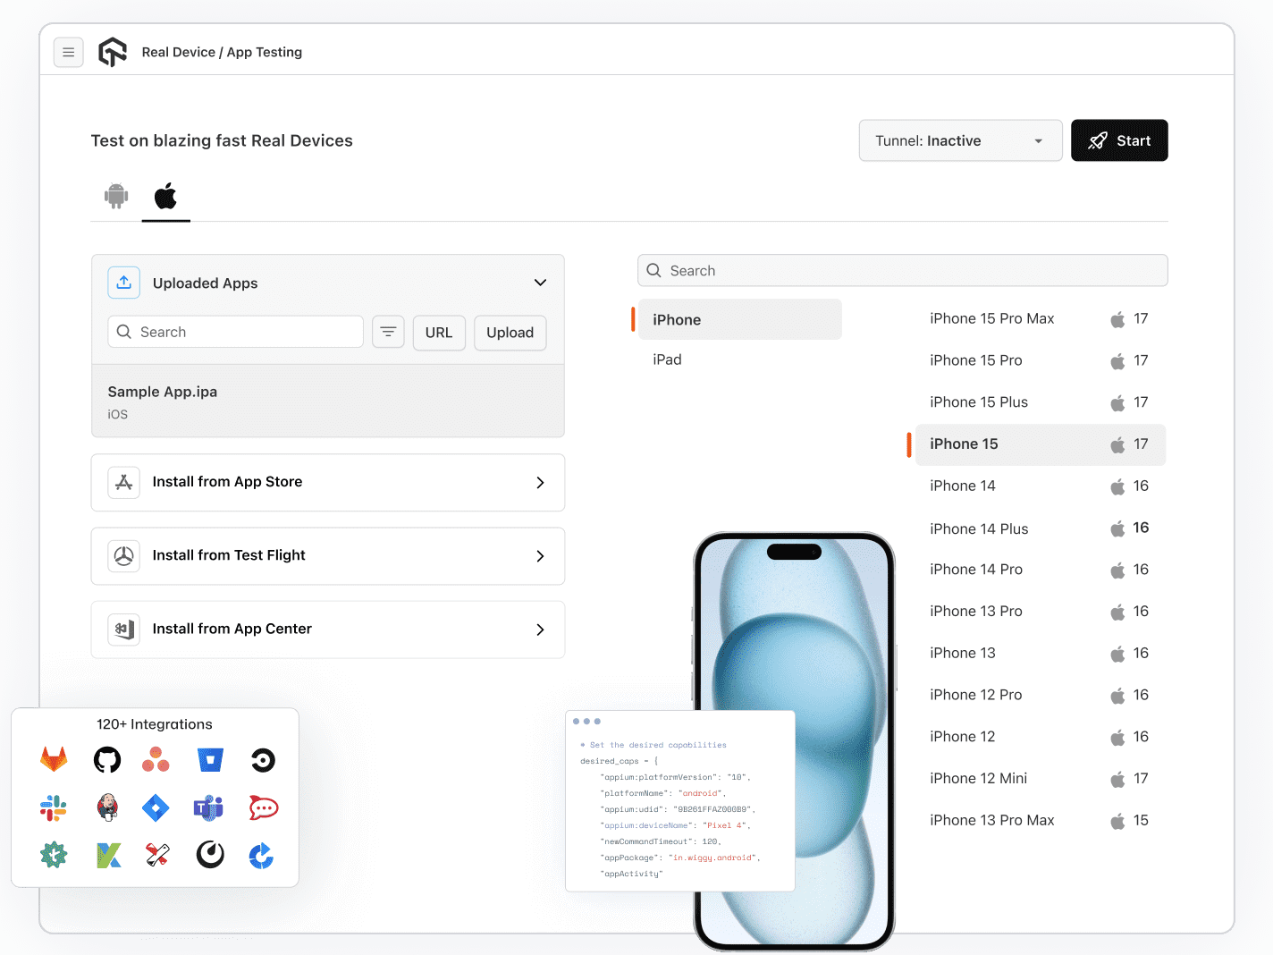The image size is (1273, 955).
Task: Collapse the Uploaded Apps section
Action: point(540,282)
